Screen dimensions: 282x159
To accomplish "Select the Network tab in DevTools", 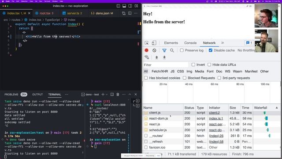I will coord(209,43).
